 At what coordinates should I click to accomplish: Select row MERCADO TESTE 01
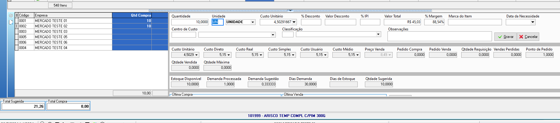(x=91, y=21)
